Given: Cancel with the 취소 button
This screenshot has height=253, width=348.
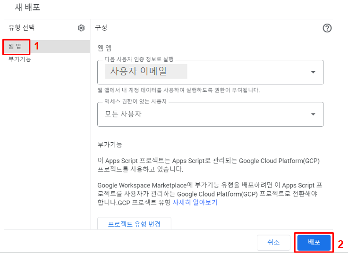Looking at the screenshot, I should point(273,242).
